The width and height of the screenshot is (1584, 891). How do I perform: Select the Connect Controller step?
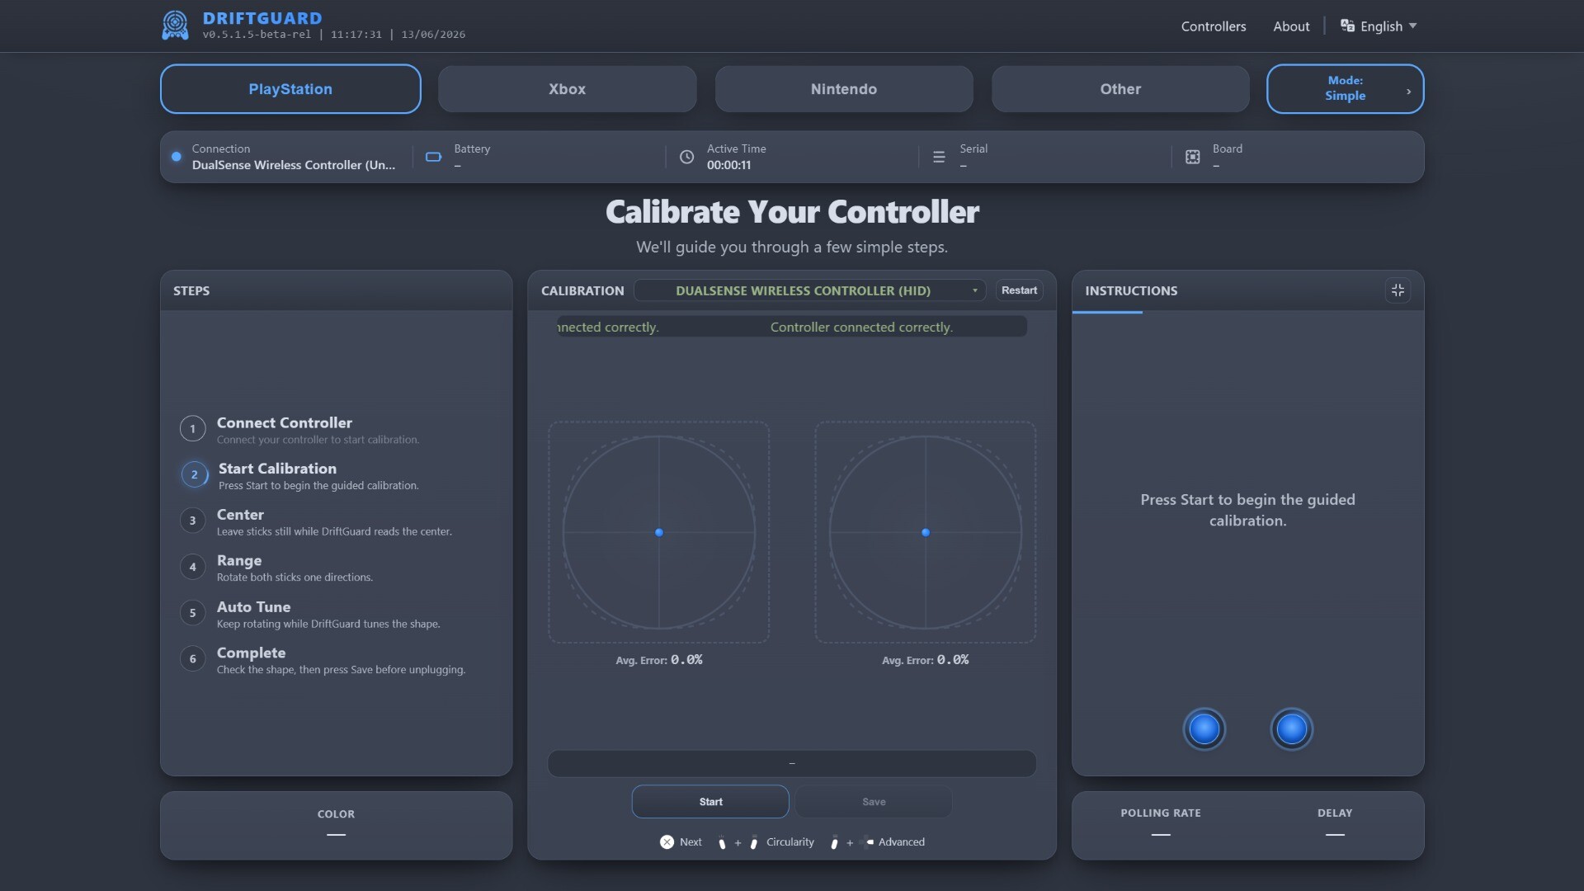tap(318, 430)
